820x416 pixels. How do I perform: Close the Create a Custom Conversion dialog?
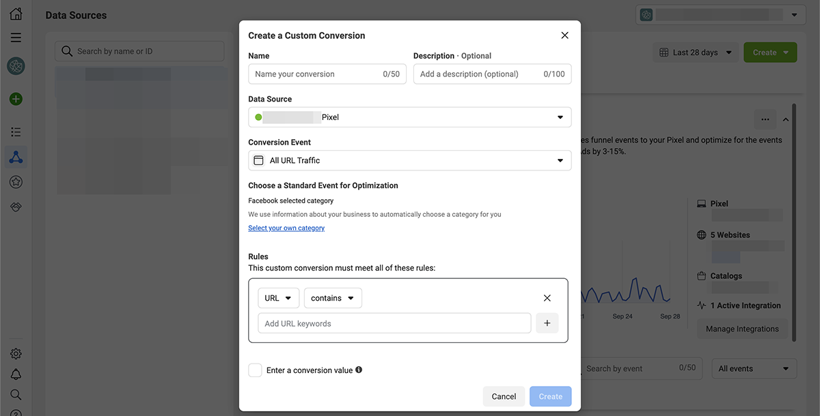tap(564, 35)
